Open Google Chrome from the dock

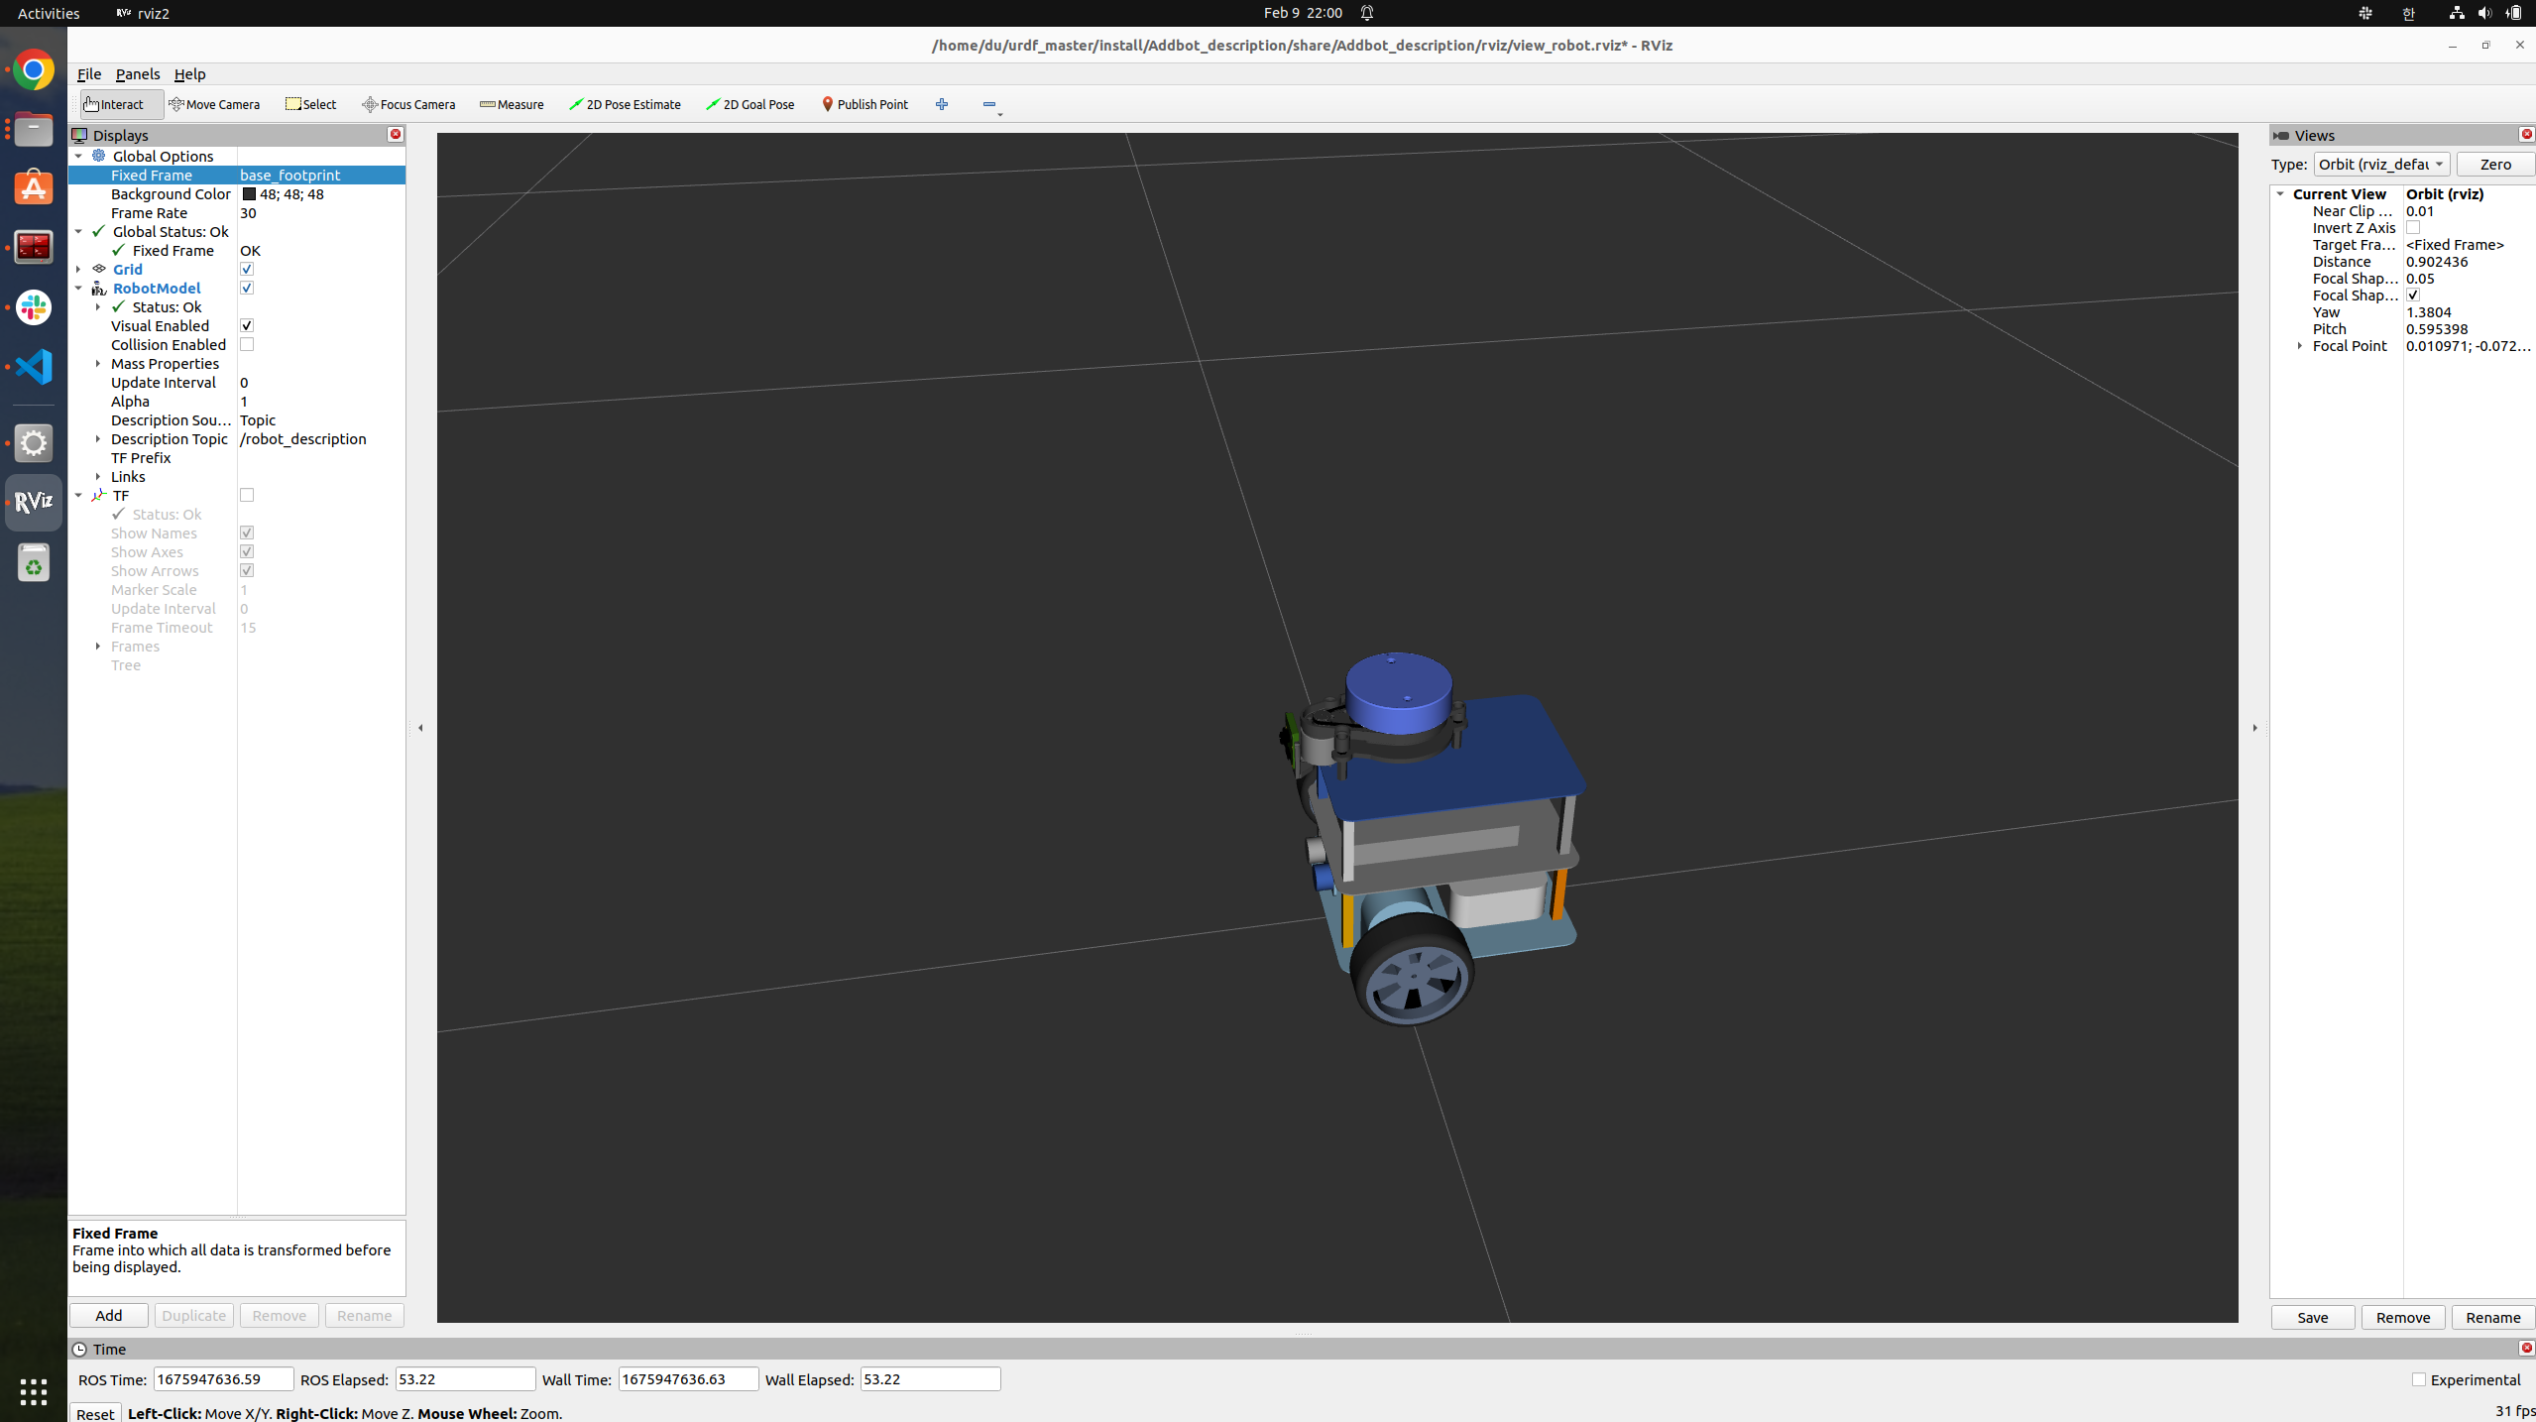pos(34,70)
